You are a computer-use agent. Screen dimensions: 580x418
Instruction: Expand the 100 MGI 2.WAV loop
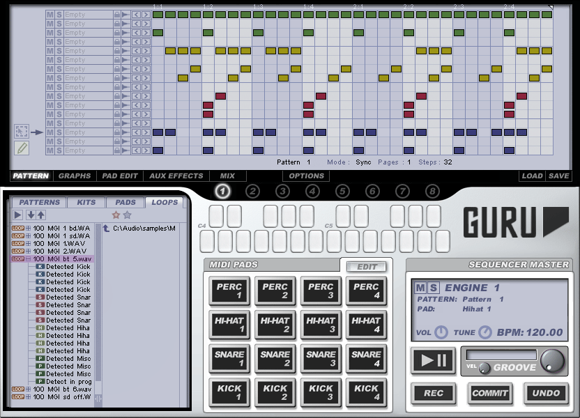(x=28, y=251)
